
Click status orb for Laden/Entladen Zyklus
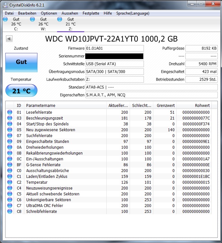pos(10,176)
